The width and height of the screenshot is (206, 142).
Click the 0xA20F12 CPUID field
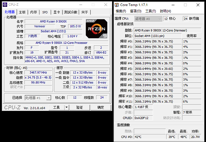143,118
